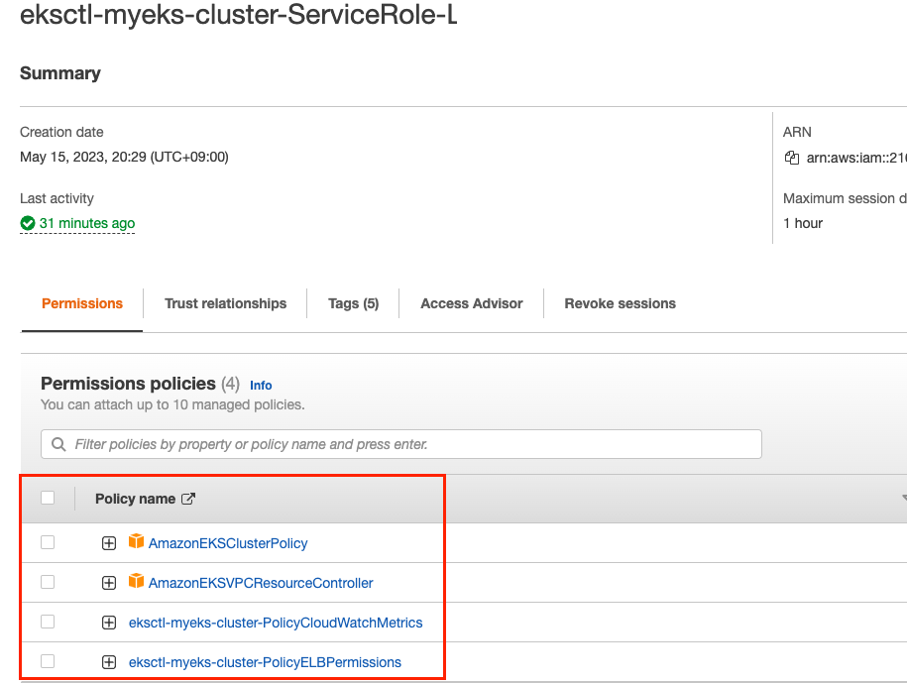Check the box for PolicyELBPermissions row

(48, 661)
